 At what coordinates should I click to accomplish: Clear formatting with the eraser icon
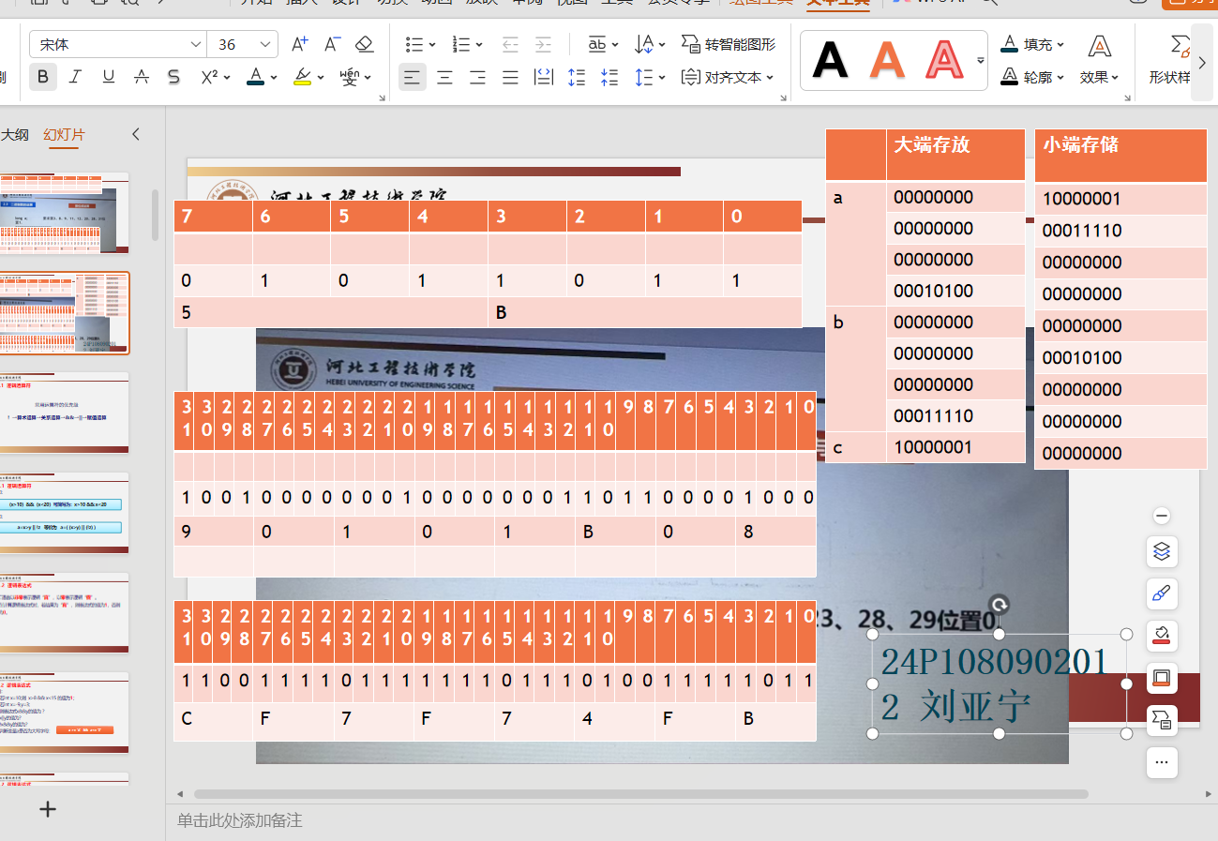(x=365, y=44)
